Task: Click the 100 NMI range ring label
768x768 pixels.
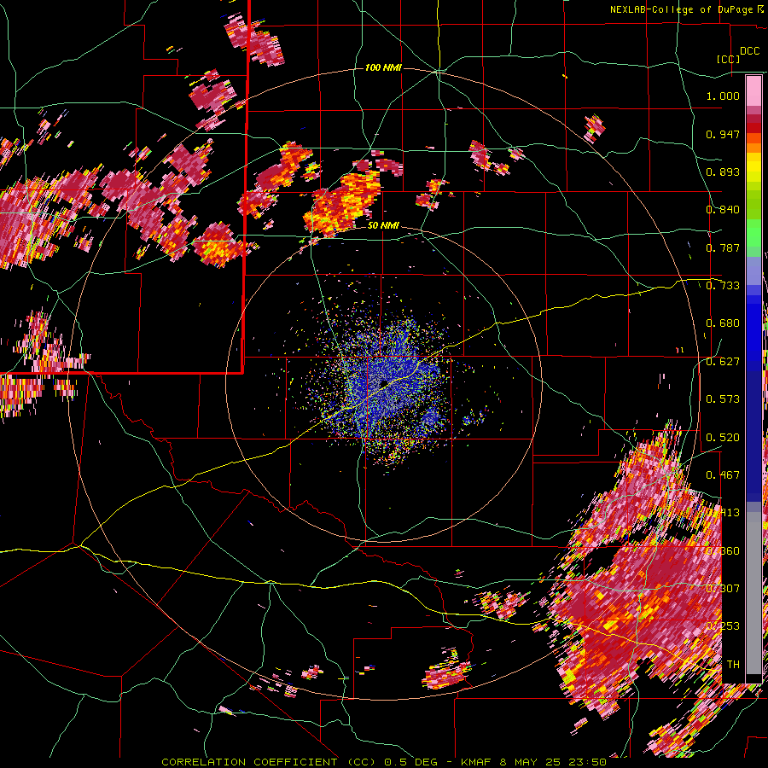Action: pyautogui.click(x=383, y=67)
